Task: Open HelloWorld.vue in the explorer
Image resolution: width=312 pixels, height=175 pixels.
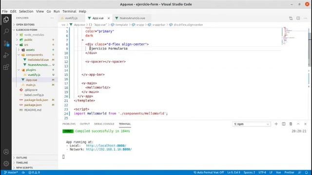Action: pos(38,60)
